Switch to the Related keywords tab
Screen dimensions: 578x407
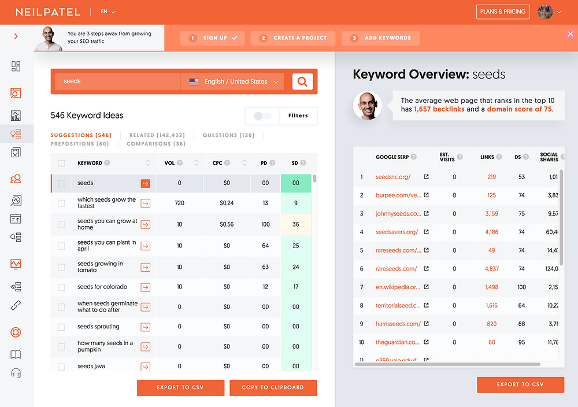pyautogui.click(x=157, y=135)
